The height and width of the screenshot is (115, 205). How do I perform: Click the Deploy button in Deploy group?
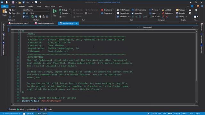(181, 17)
